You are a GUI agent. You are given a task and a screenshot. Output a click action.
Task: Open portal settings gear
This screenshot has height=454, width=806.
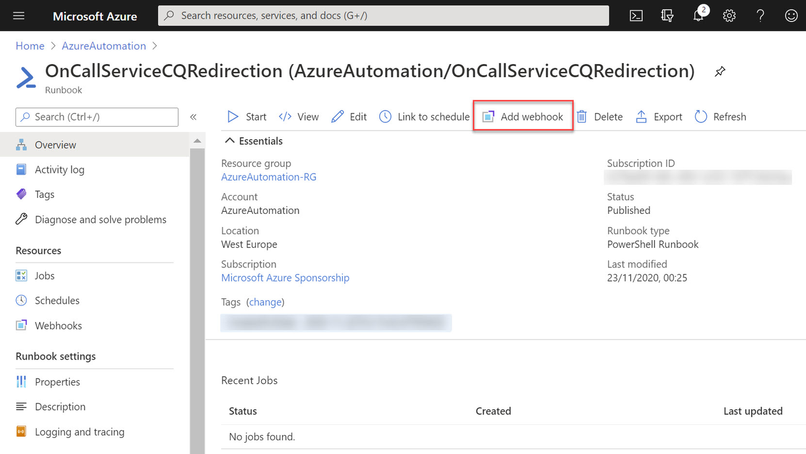(x=729, y=15)
